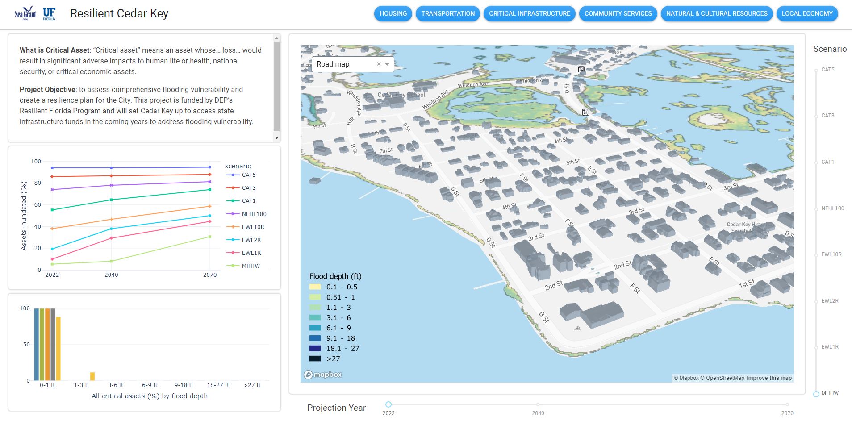Open the Local Economy section

point(807,13)
